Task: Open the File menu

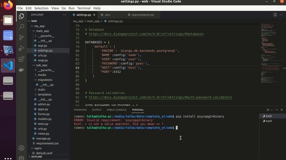Action: (x=20, y=8)
